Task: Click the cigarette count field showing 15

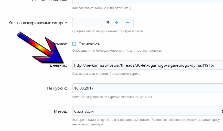Action: pyautogui.click(x=91, y=23)
